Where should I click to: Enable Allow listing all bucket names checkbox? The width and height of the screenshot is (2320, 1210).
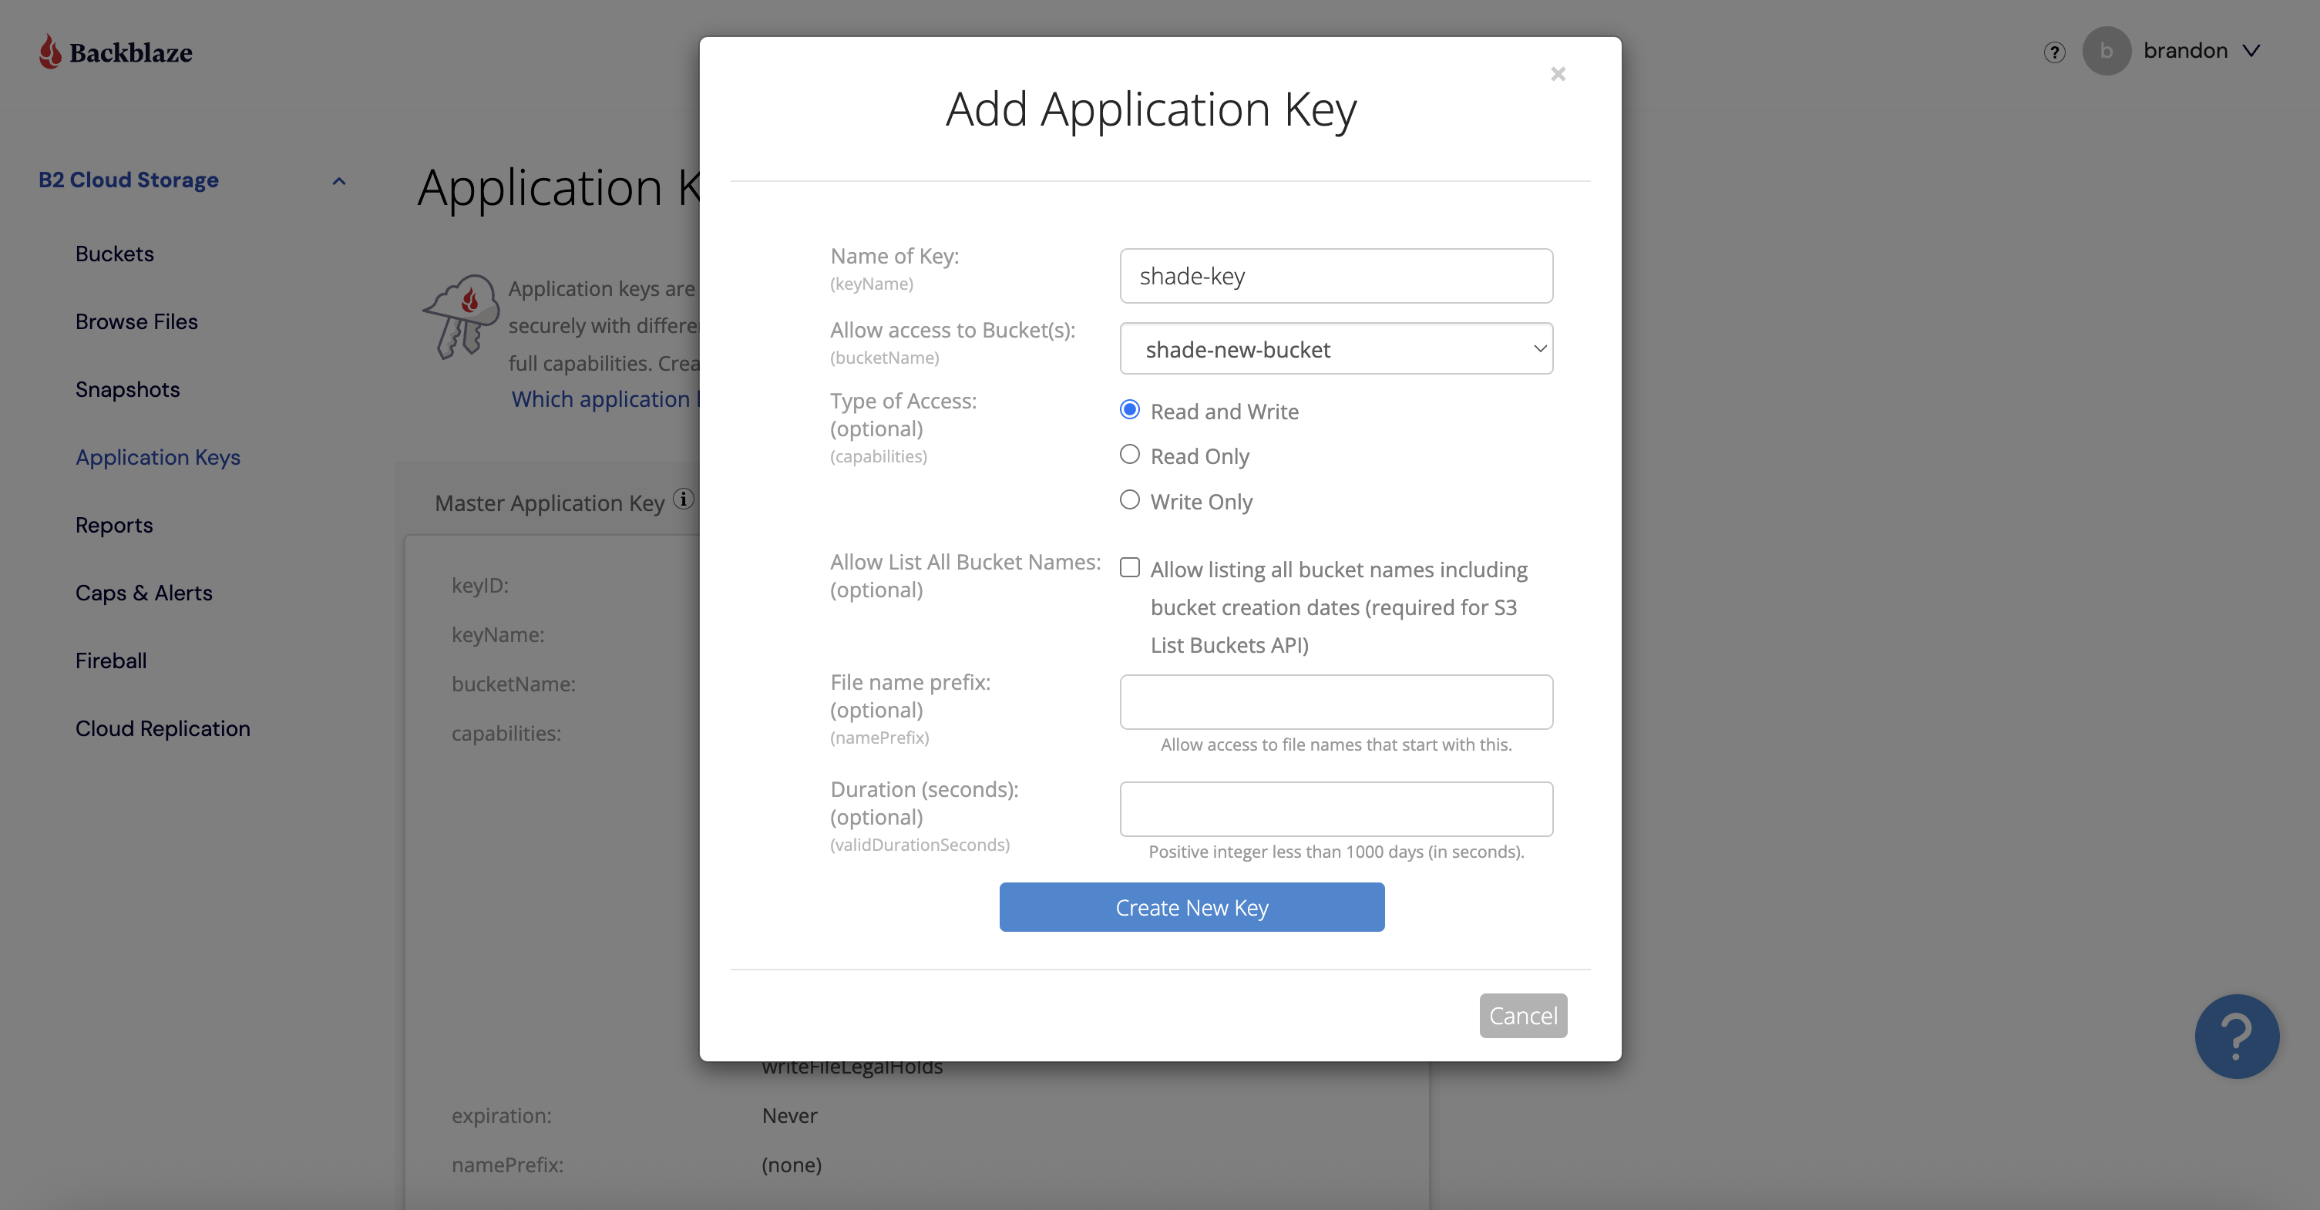click(x=1129, y=568)
